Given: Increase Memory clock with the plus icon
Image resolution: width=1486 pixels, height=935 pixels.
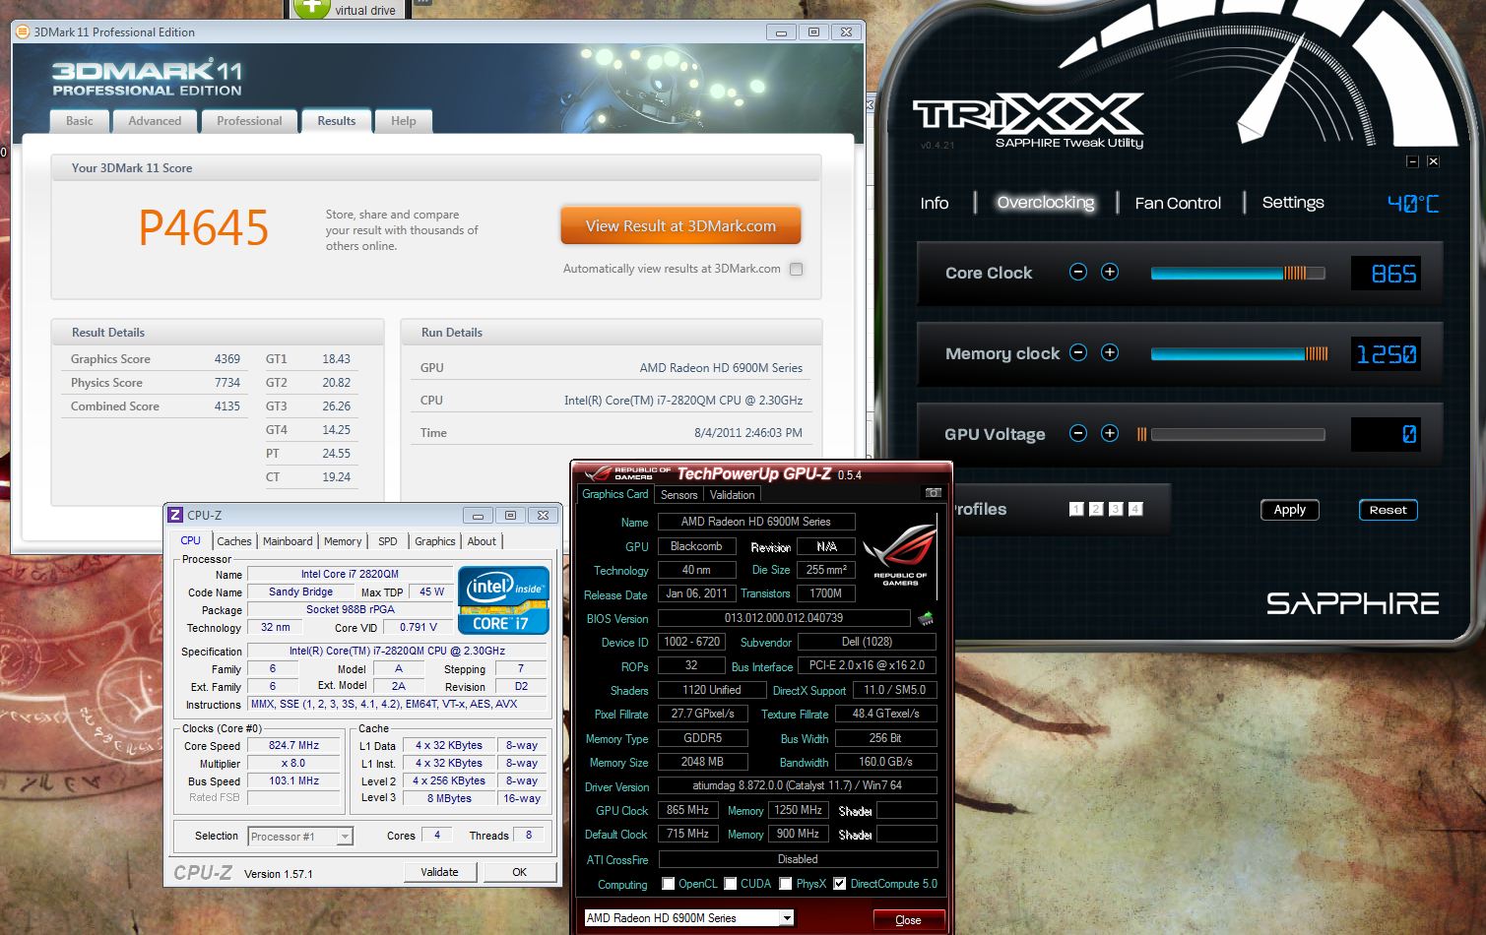Looking at the screenshot, I should pyautogui.click(x=1110, y=353).
